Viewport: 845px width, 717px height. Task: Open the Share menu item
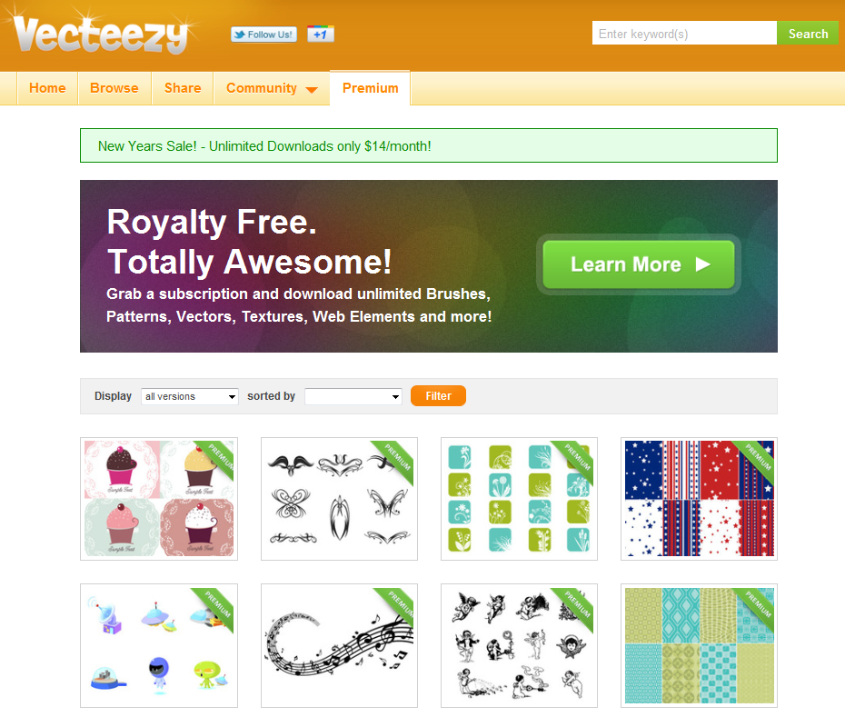(x=183, y=88)
